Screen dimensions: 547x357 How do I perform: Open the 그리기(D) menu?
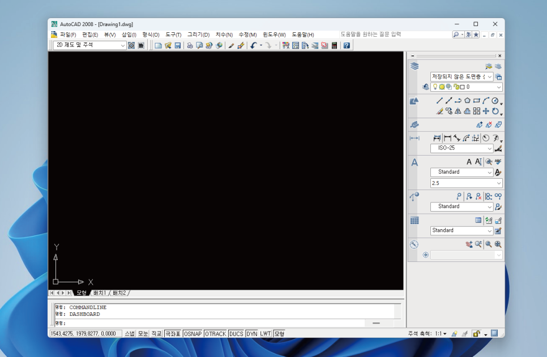click(198, 35)
